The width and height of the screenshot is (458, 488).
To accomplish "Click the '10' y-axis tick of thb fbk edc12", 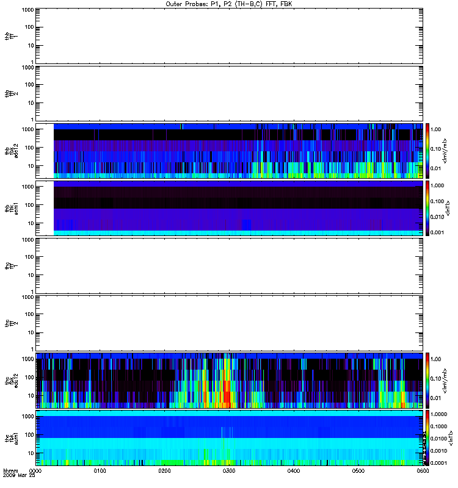I will coord(31,166).
